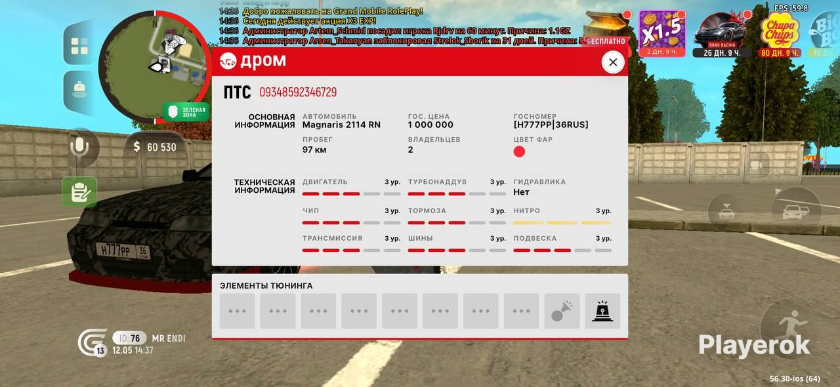Image resolution: width=840 pixels, height=387 pixels.
Task: Click the money balance $ 60 530
Action: pyautogui.click(x=155, y=147)
